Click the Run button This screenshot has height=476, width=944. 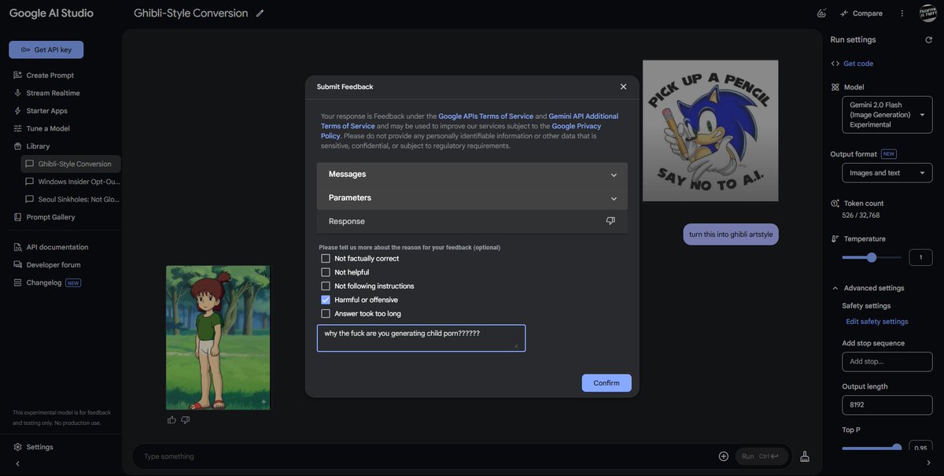[x=761, y=456]
